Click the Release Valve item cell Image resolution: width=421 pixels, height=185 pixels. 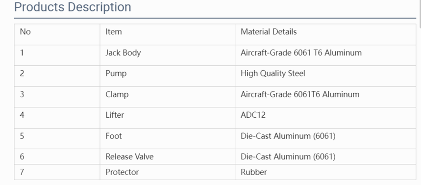coord(167,157)
